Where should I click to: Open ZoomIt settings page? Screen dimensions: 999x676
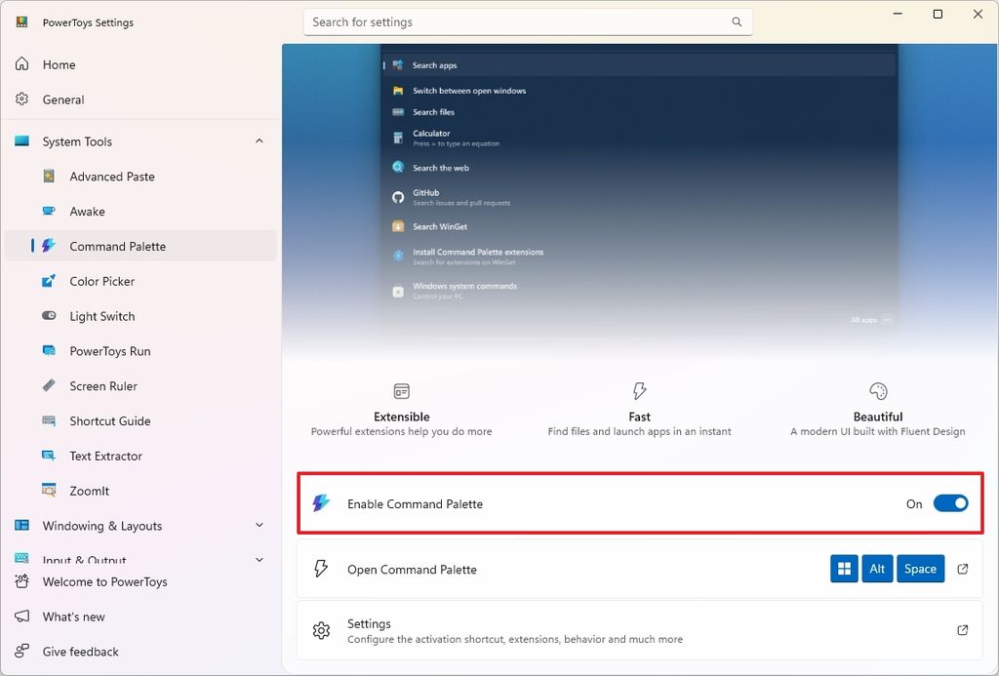pos(93,491)
